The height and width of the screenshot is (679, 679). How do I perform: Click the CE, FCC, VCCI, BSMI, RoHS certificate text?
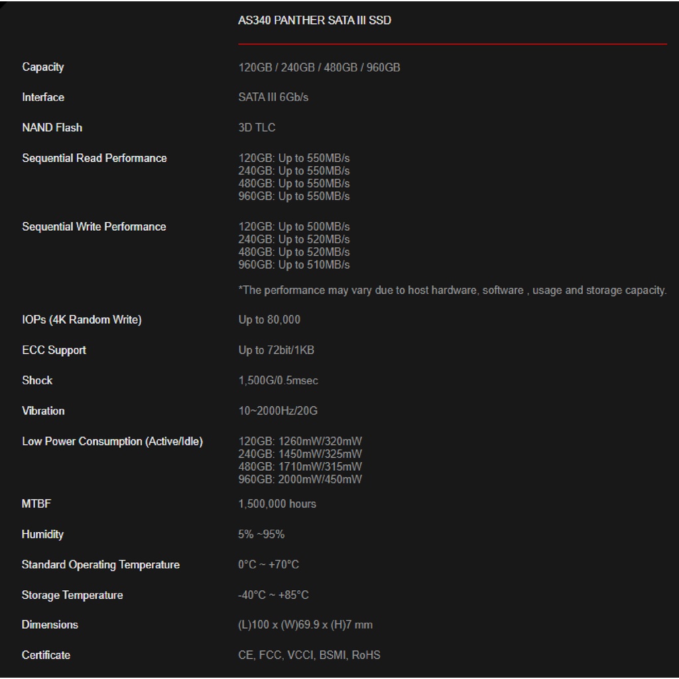click(309, 655)
